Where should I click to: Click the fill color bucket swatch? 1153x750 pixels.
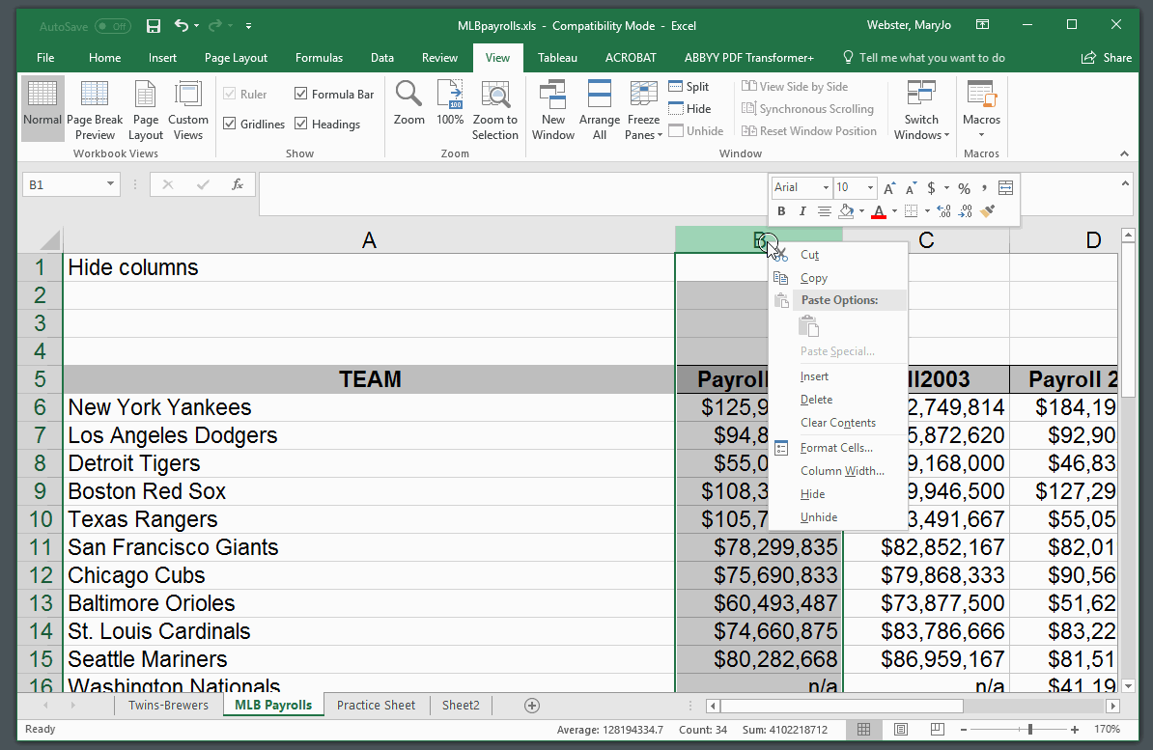pyautogui.click(x=846, y=211)
